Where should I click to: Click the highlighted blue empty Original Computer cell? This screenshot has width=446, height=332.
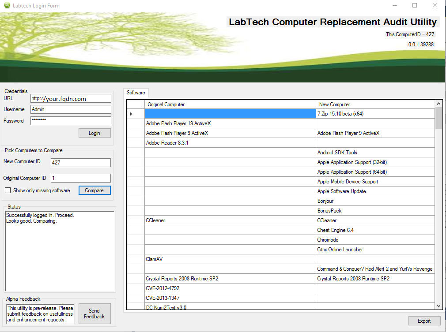pyautogui.click(x=230, y=114)
